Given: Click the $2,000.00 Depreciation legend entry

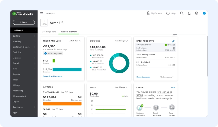Looking at the screenshot, I should (98, 69).
